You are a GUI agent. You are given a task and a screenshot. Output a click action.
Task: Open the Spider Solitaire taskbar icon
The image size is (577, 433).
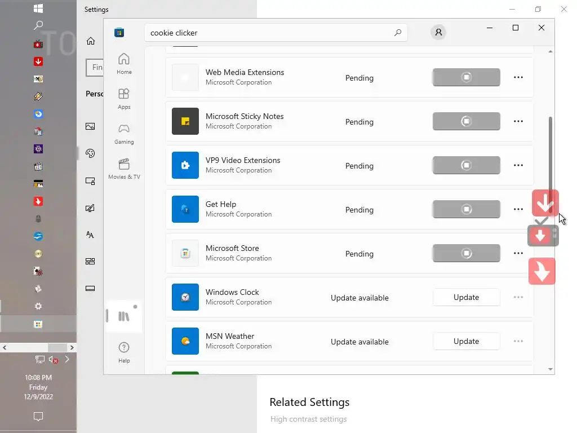(38, 271)
